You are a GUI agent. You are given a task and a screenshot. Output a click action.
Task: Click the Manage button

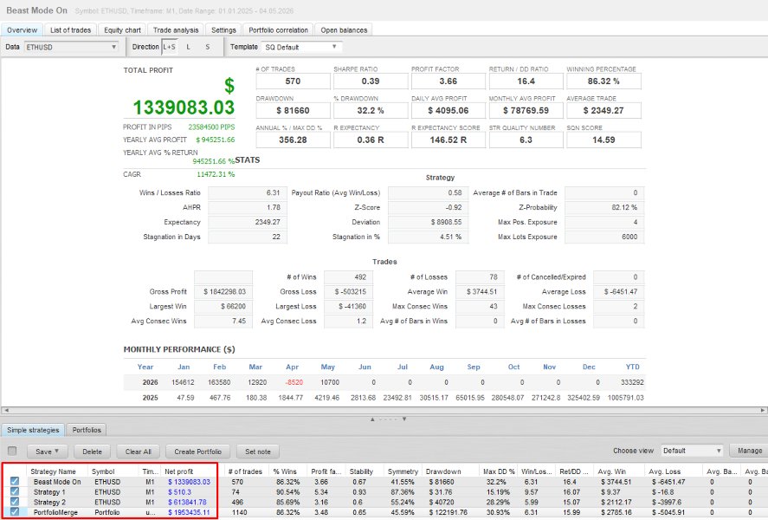click(750, 451)
